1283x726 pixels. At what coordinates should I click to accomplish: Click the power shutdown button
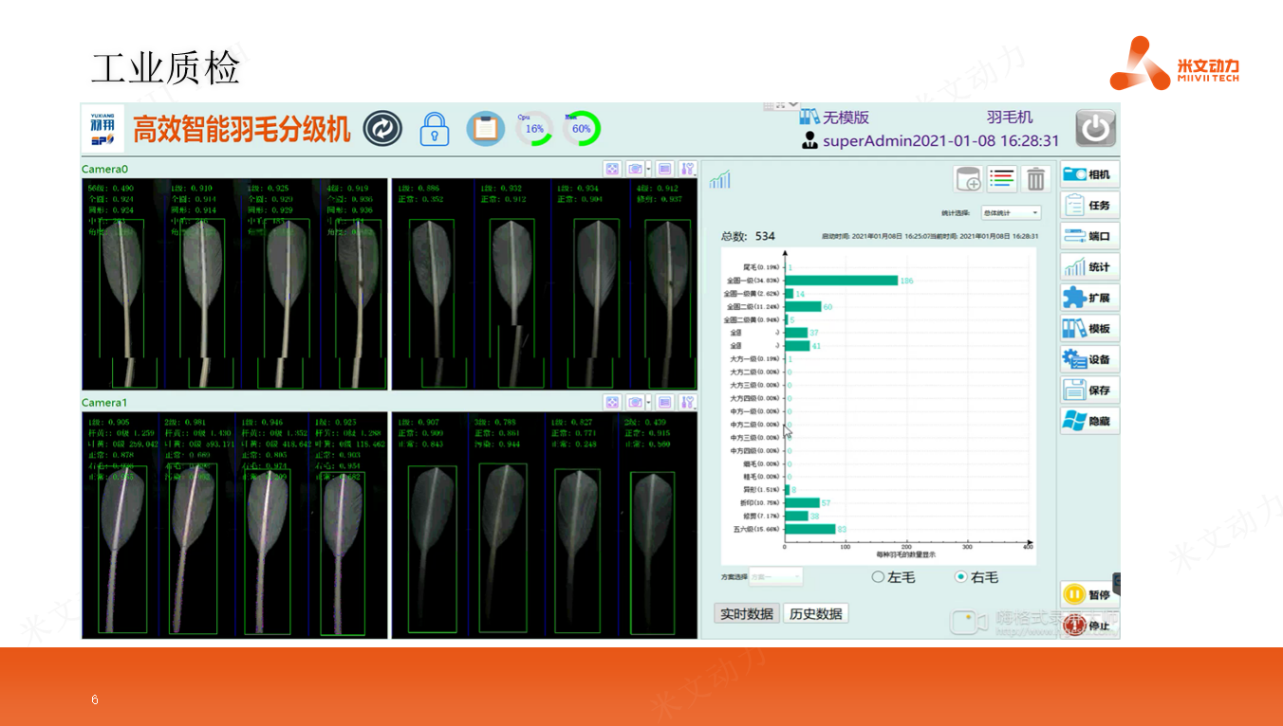pyautogui.click(x=1095, y=128)
